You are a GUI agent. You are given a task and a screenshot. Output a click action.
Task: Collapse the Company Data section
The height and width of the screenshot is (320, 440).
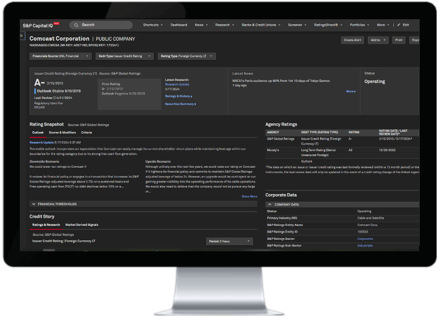coord(342,205)
